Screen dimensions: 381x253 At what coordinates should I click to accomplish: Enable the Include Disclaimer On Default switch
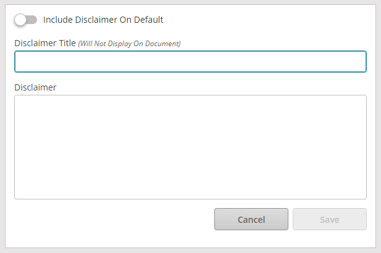(25, 20)
